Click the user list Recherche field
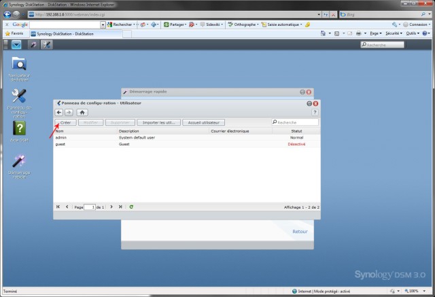Image resolution: width=435 pixels, height=297 pixels. coord(295,122)
